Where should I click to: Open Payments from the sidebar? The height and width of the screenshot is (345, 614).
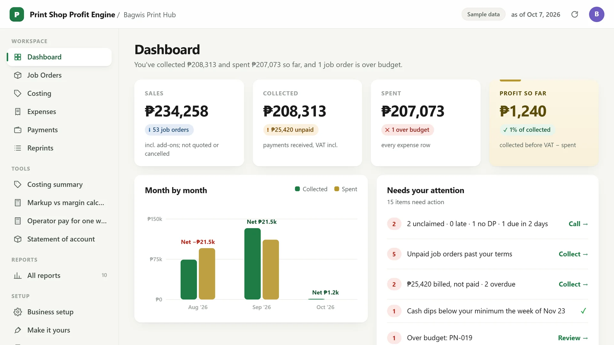59,130
